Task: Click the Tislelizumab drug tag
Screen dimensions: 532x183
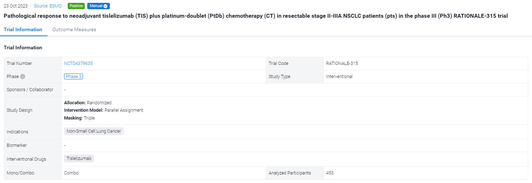Action: tap(79, 159)
